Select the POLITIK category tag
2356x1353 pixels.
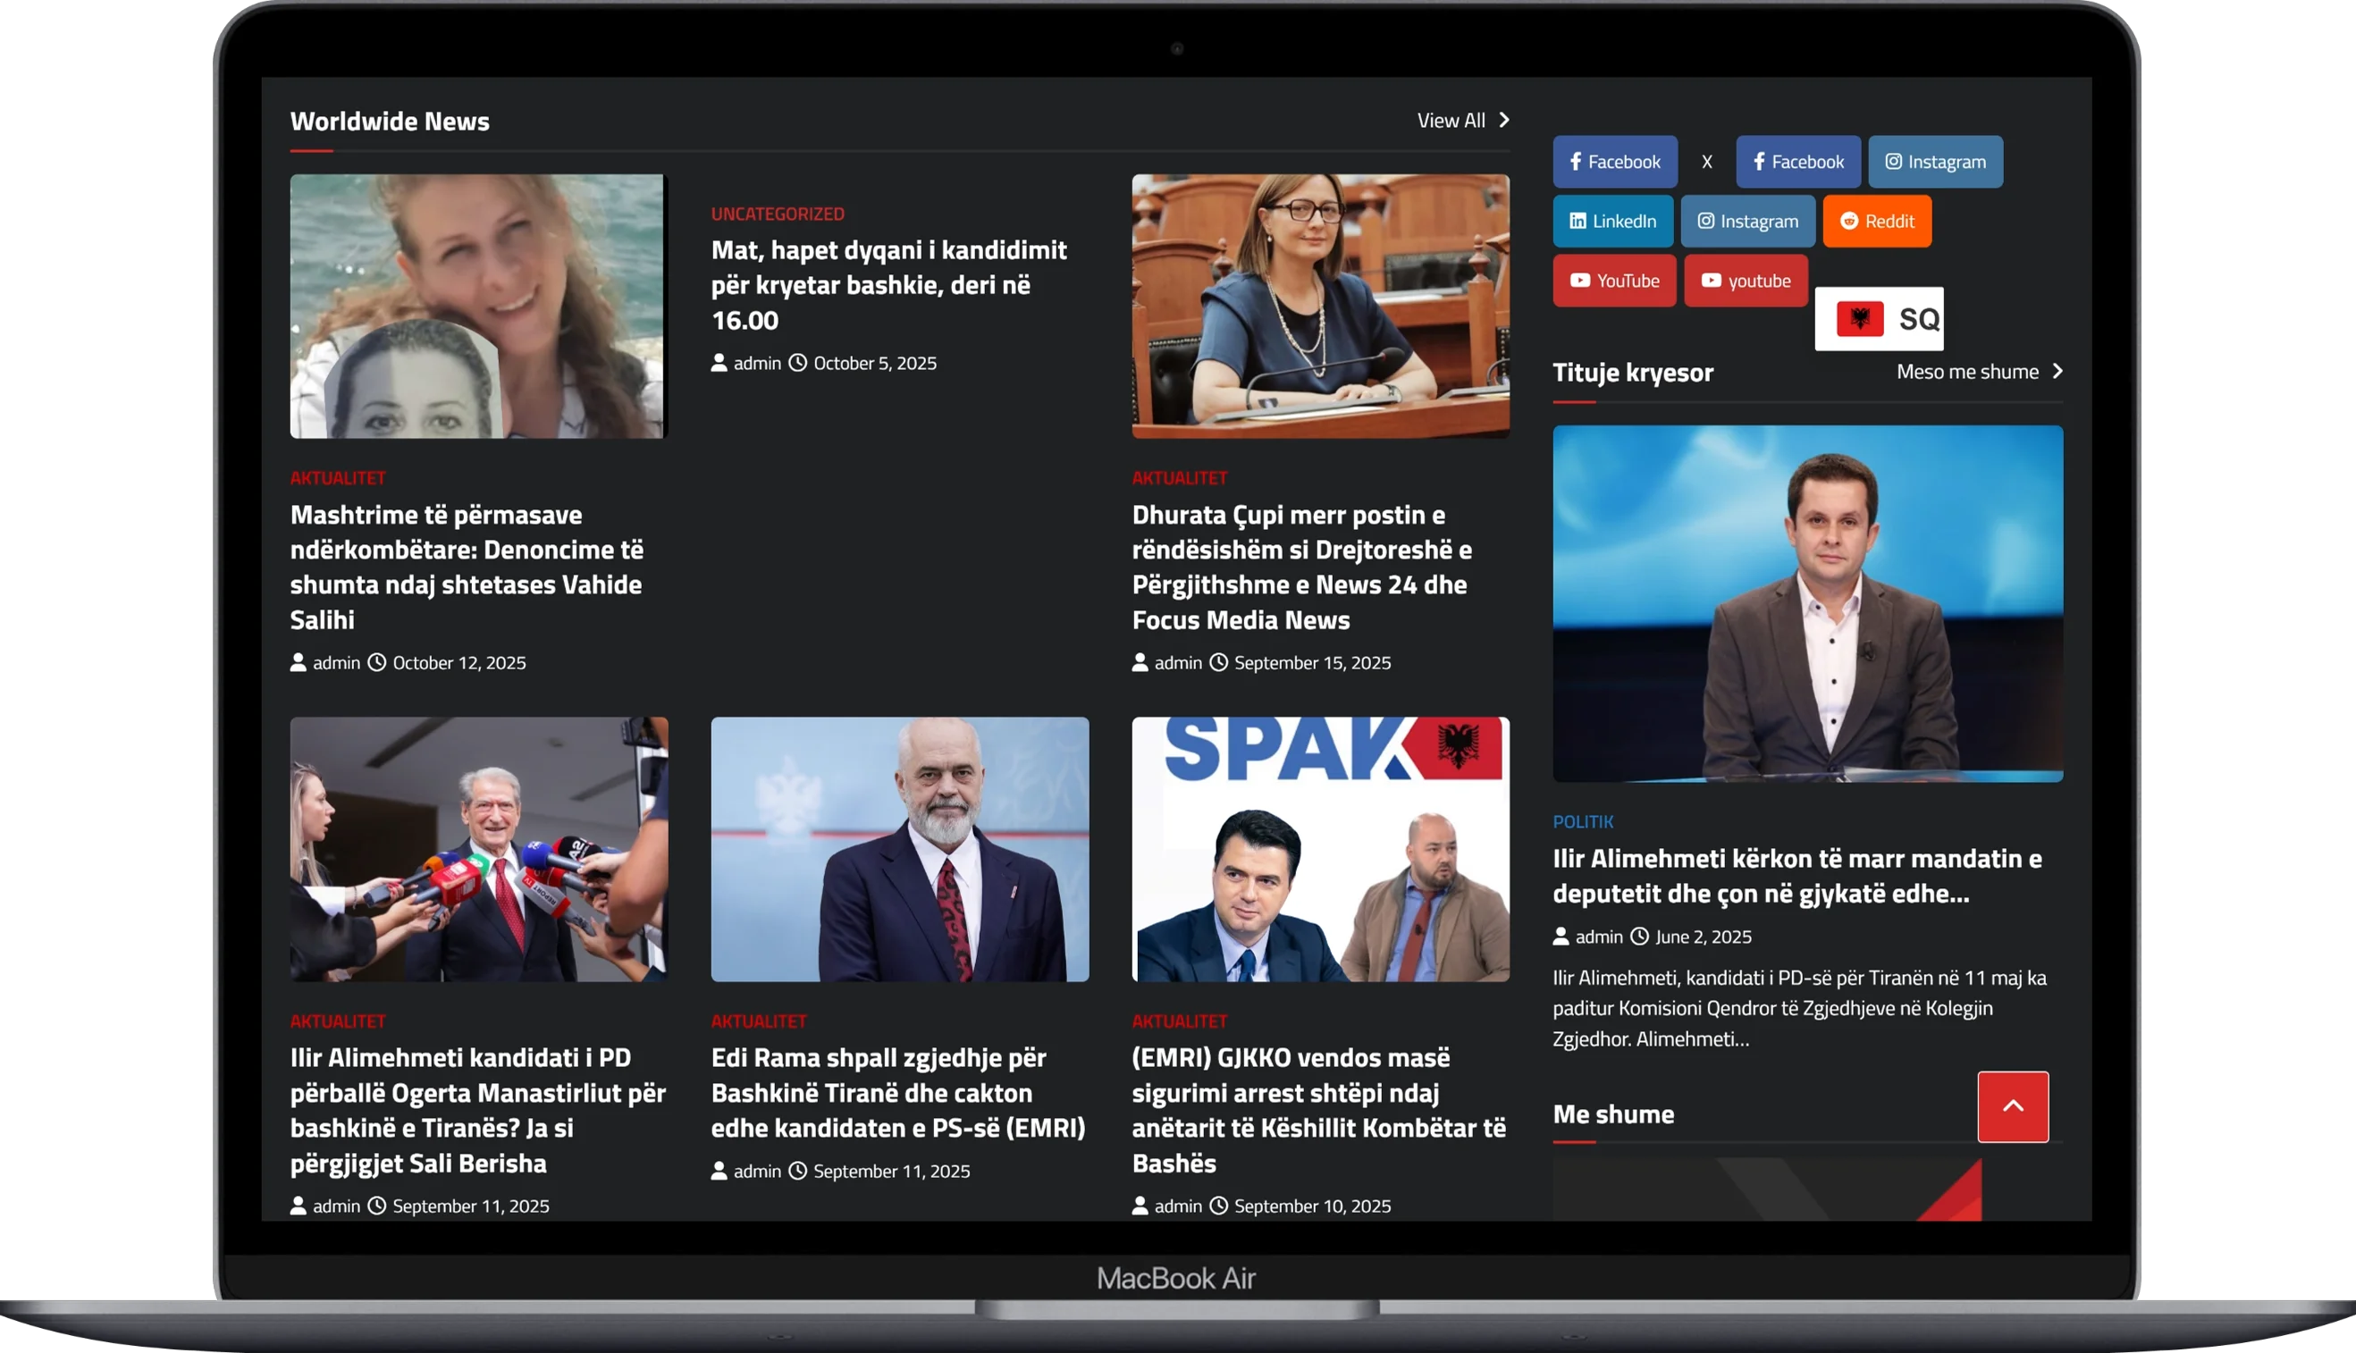coord(1583,821)
